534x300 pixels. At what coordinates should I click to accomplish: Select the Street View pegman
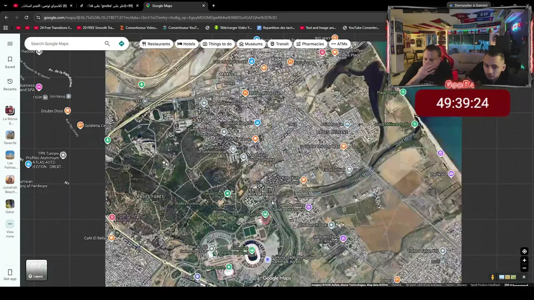point(493,277)
